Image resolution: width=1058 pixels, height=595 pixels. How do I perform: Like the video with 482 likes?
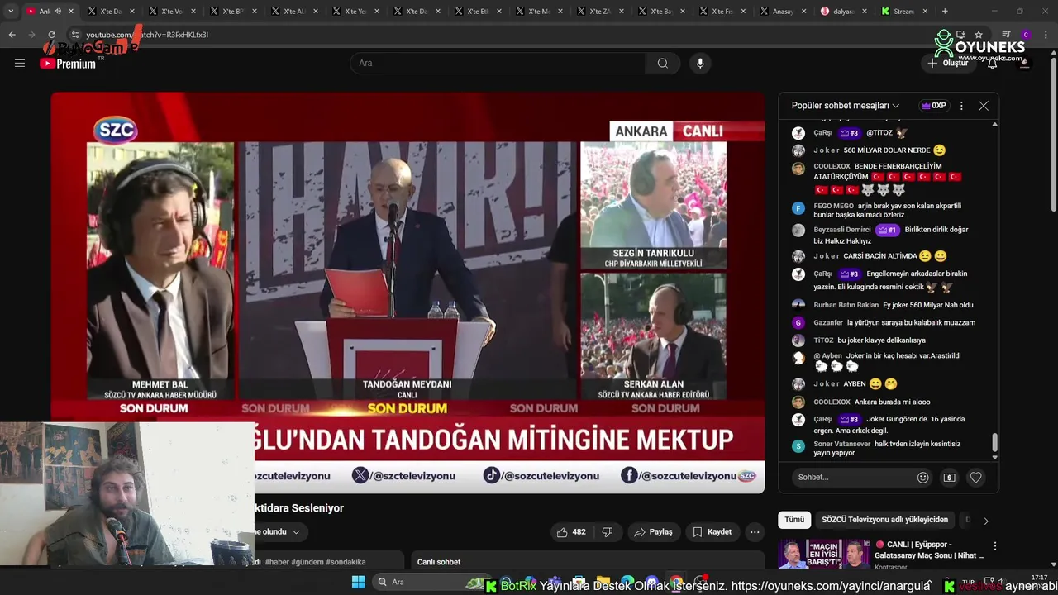(x=571, y=532)
